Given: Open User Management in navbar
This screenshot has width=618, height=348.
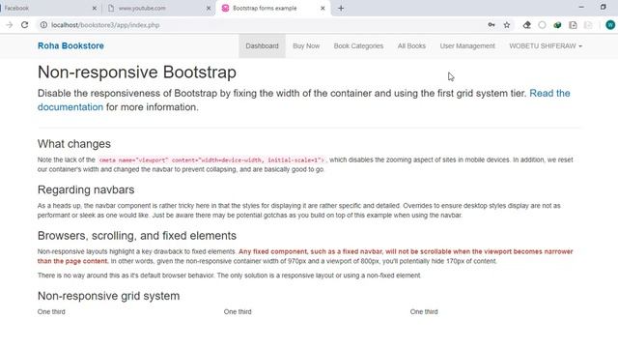Looking at the screenshot, I should coord(467,45).
